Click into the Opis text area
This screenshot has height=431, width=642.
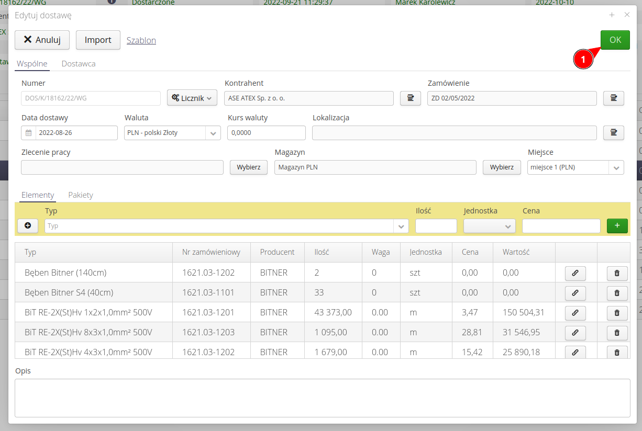(322, 398)
